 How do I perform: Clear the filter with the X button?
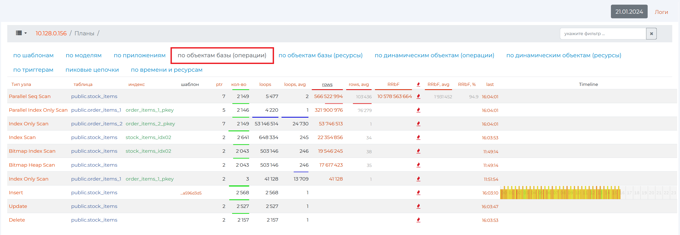[x=651, y=34]
